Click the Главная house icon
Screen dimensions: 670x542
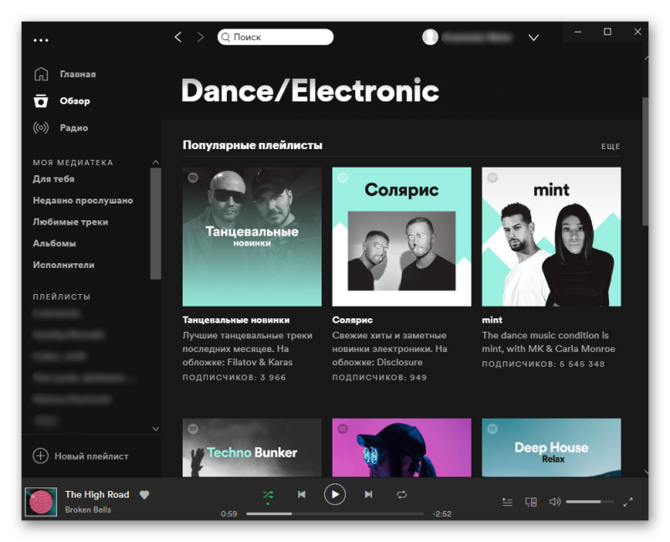(41, 74)
